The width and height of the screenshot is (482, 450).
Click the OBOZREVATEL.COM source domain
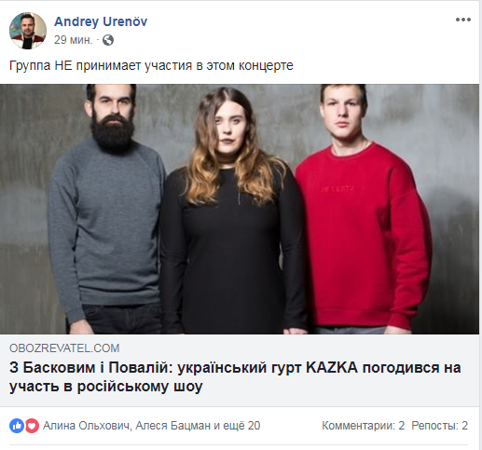coord(64,348)
